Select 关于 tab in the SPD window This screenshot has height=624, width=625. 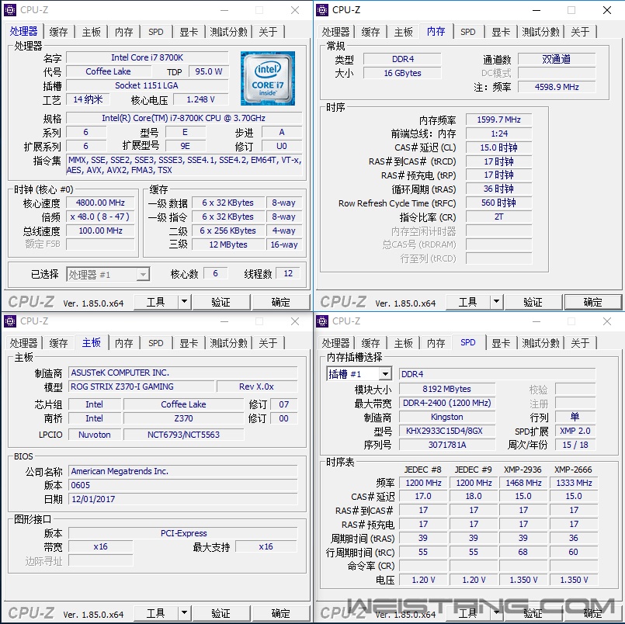(580, 343)
